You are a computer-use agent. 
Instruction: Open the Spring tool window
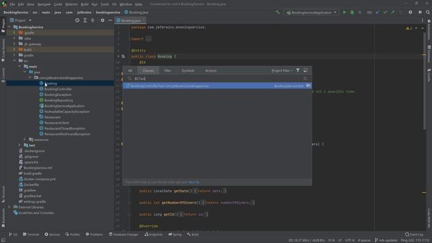pyautogui.click(x=175, y=234)
